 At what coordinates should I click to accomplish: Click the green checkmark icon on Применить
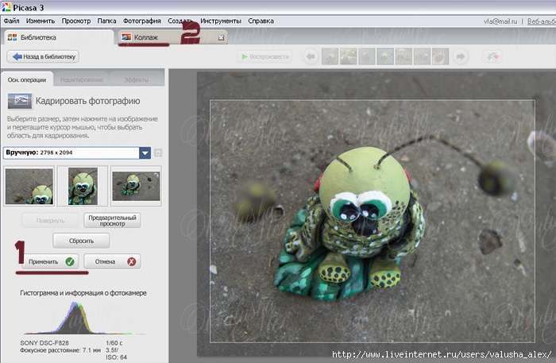tap(70, 261)
